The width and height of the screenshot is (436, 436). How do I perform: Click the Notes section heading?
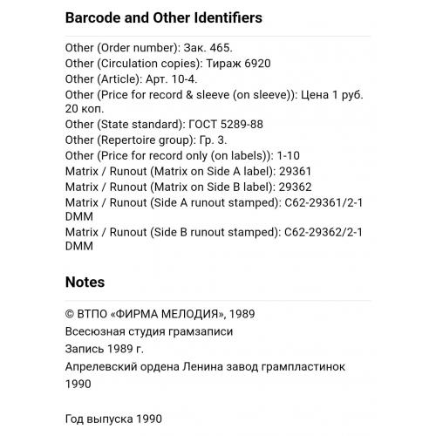(x=85, y=282)
